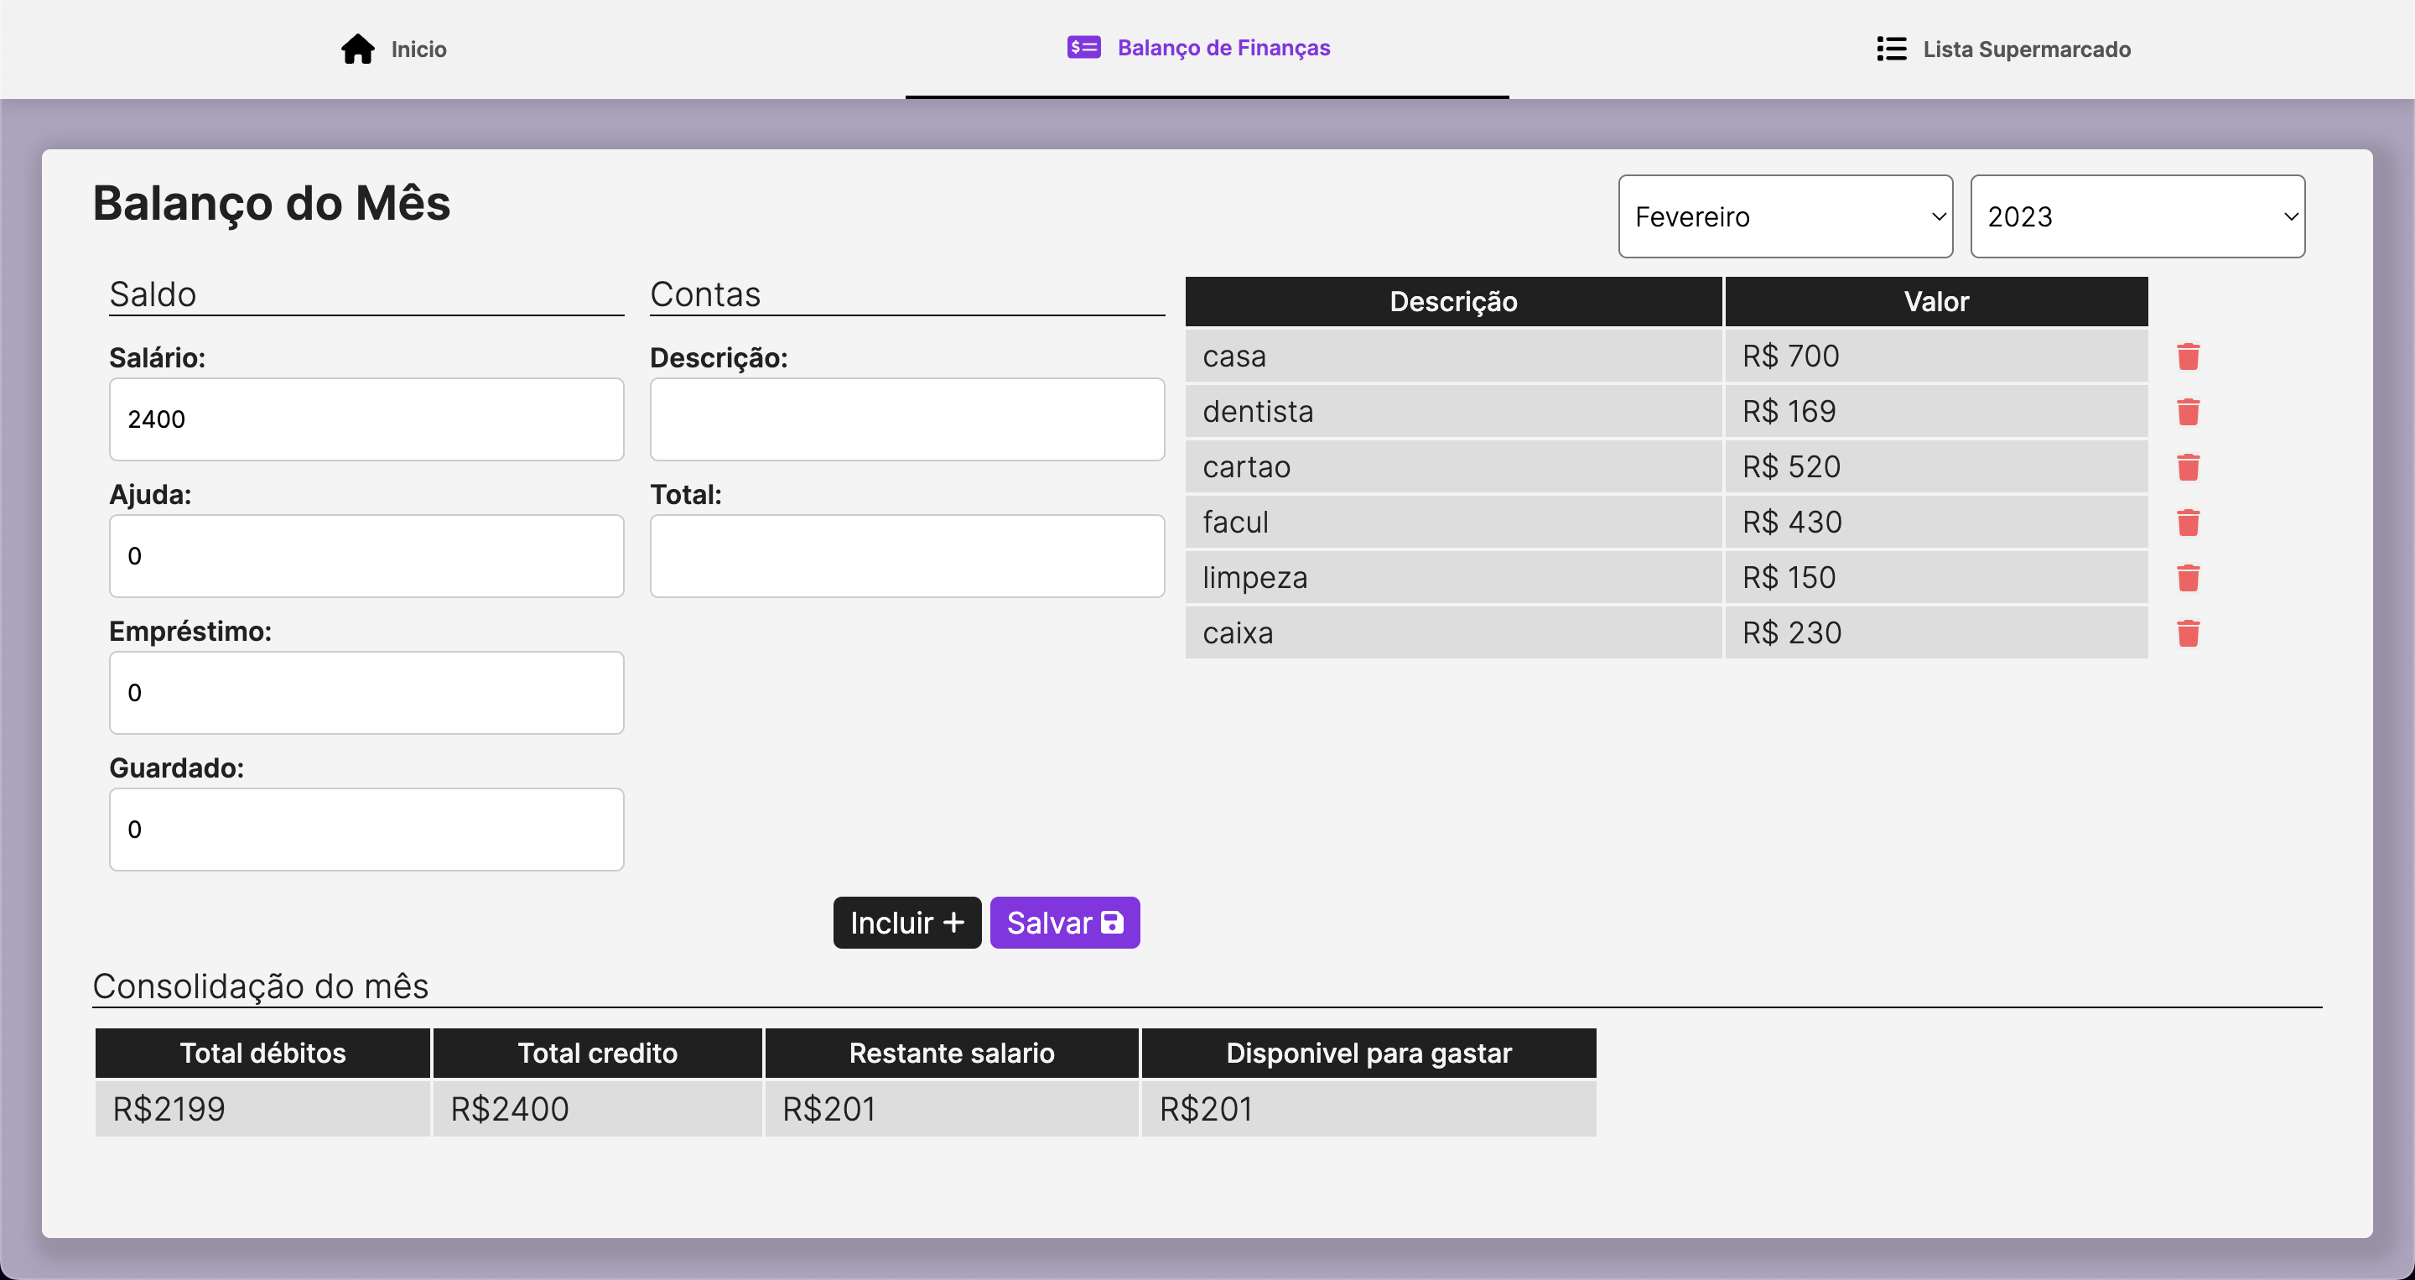Click into the Contas Descrição field
The width and height of the screenshot is (2415, 1280).
click(906, 419)
